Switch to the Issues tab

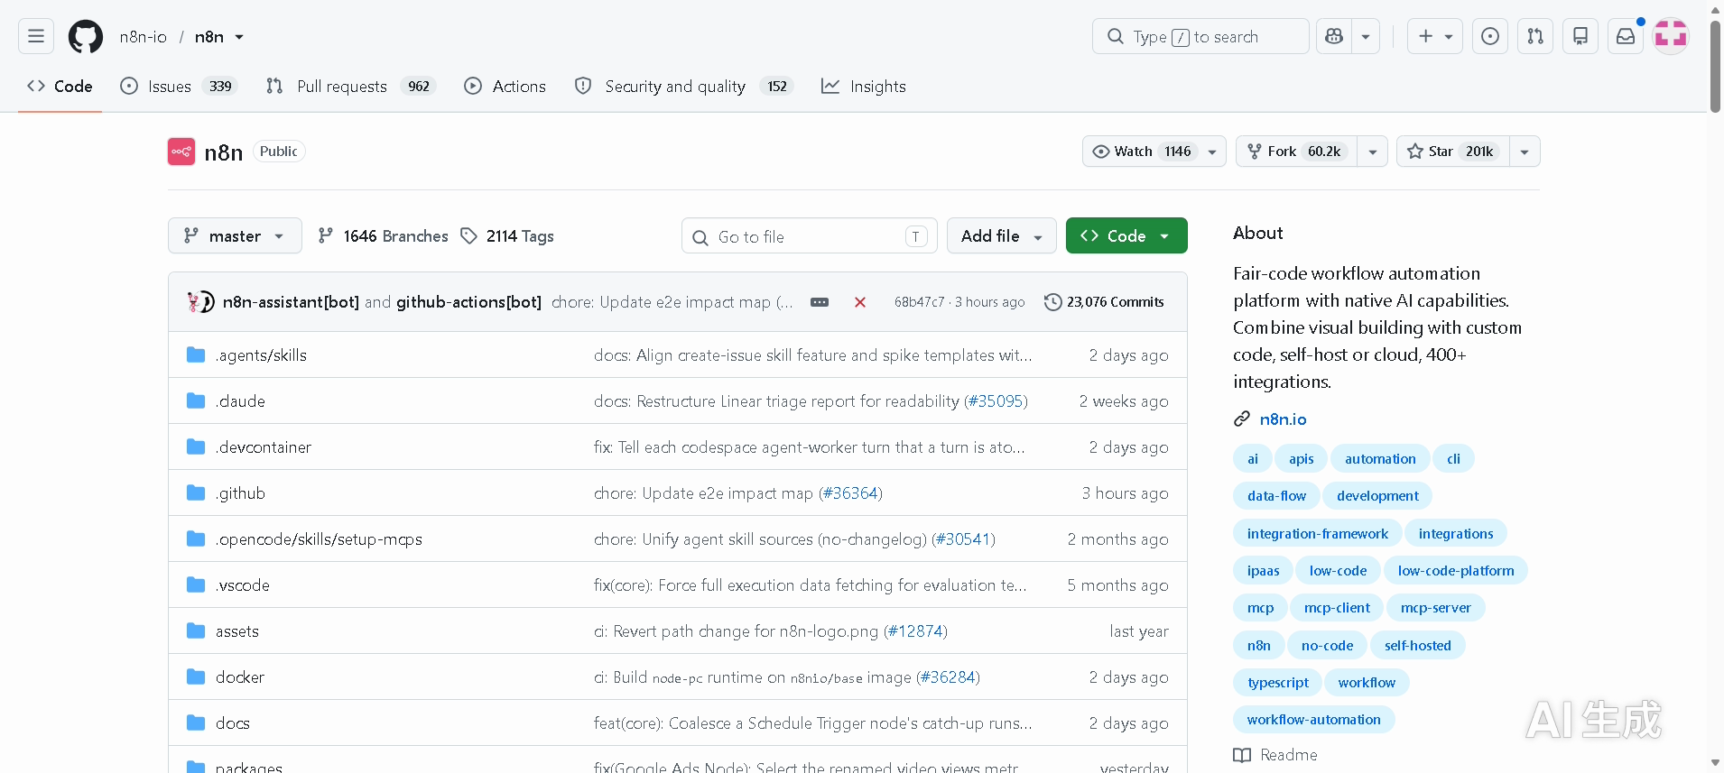click(x=179, y=87)
